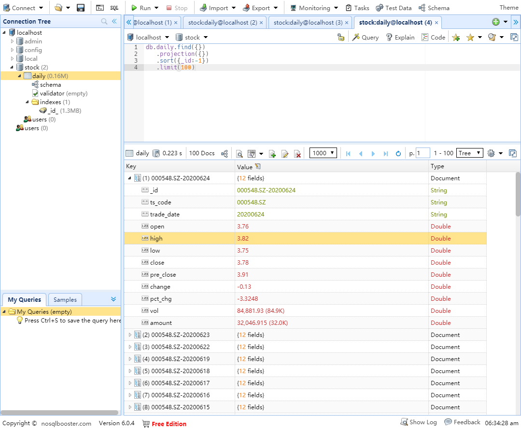Click the add document icon in results bar

[272, 153]
